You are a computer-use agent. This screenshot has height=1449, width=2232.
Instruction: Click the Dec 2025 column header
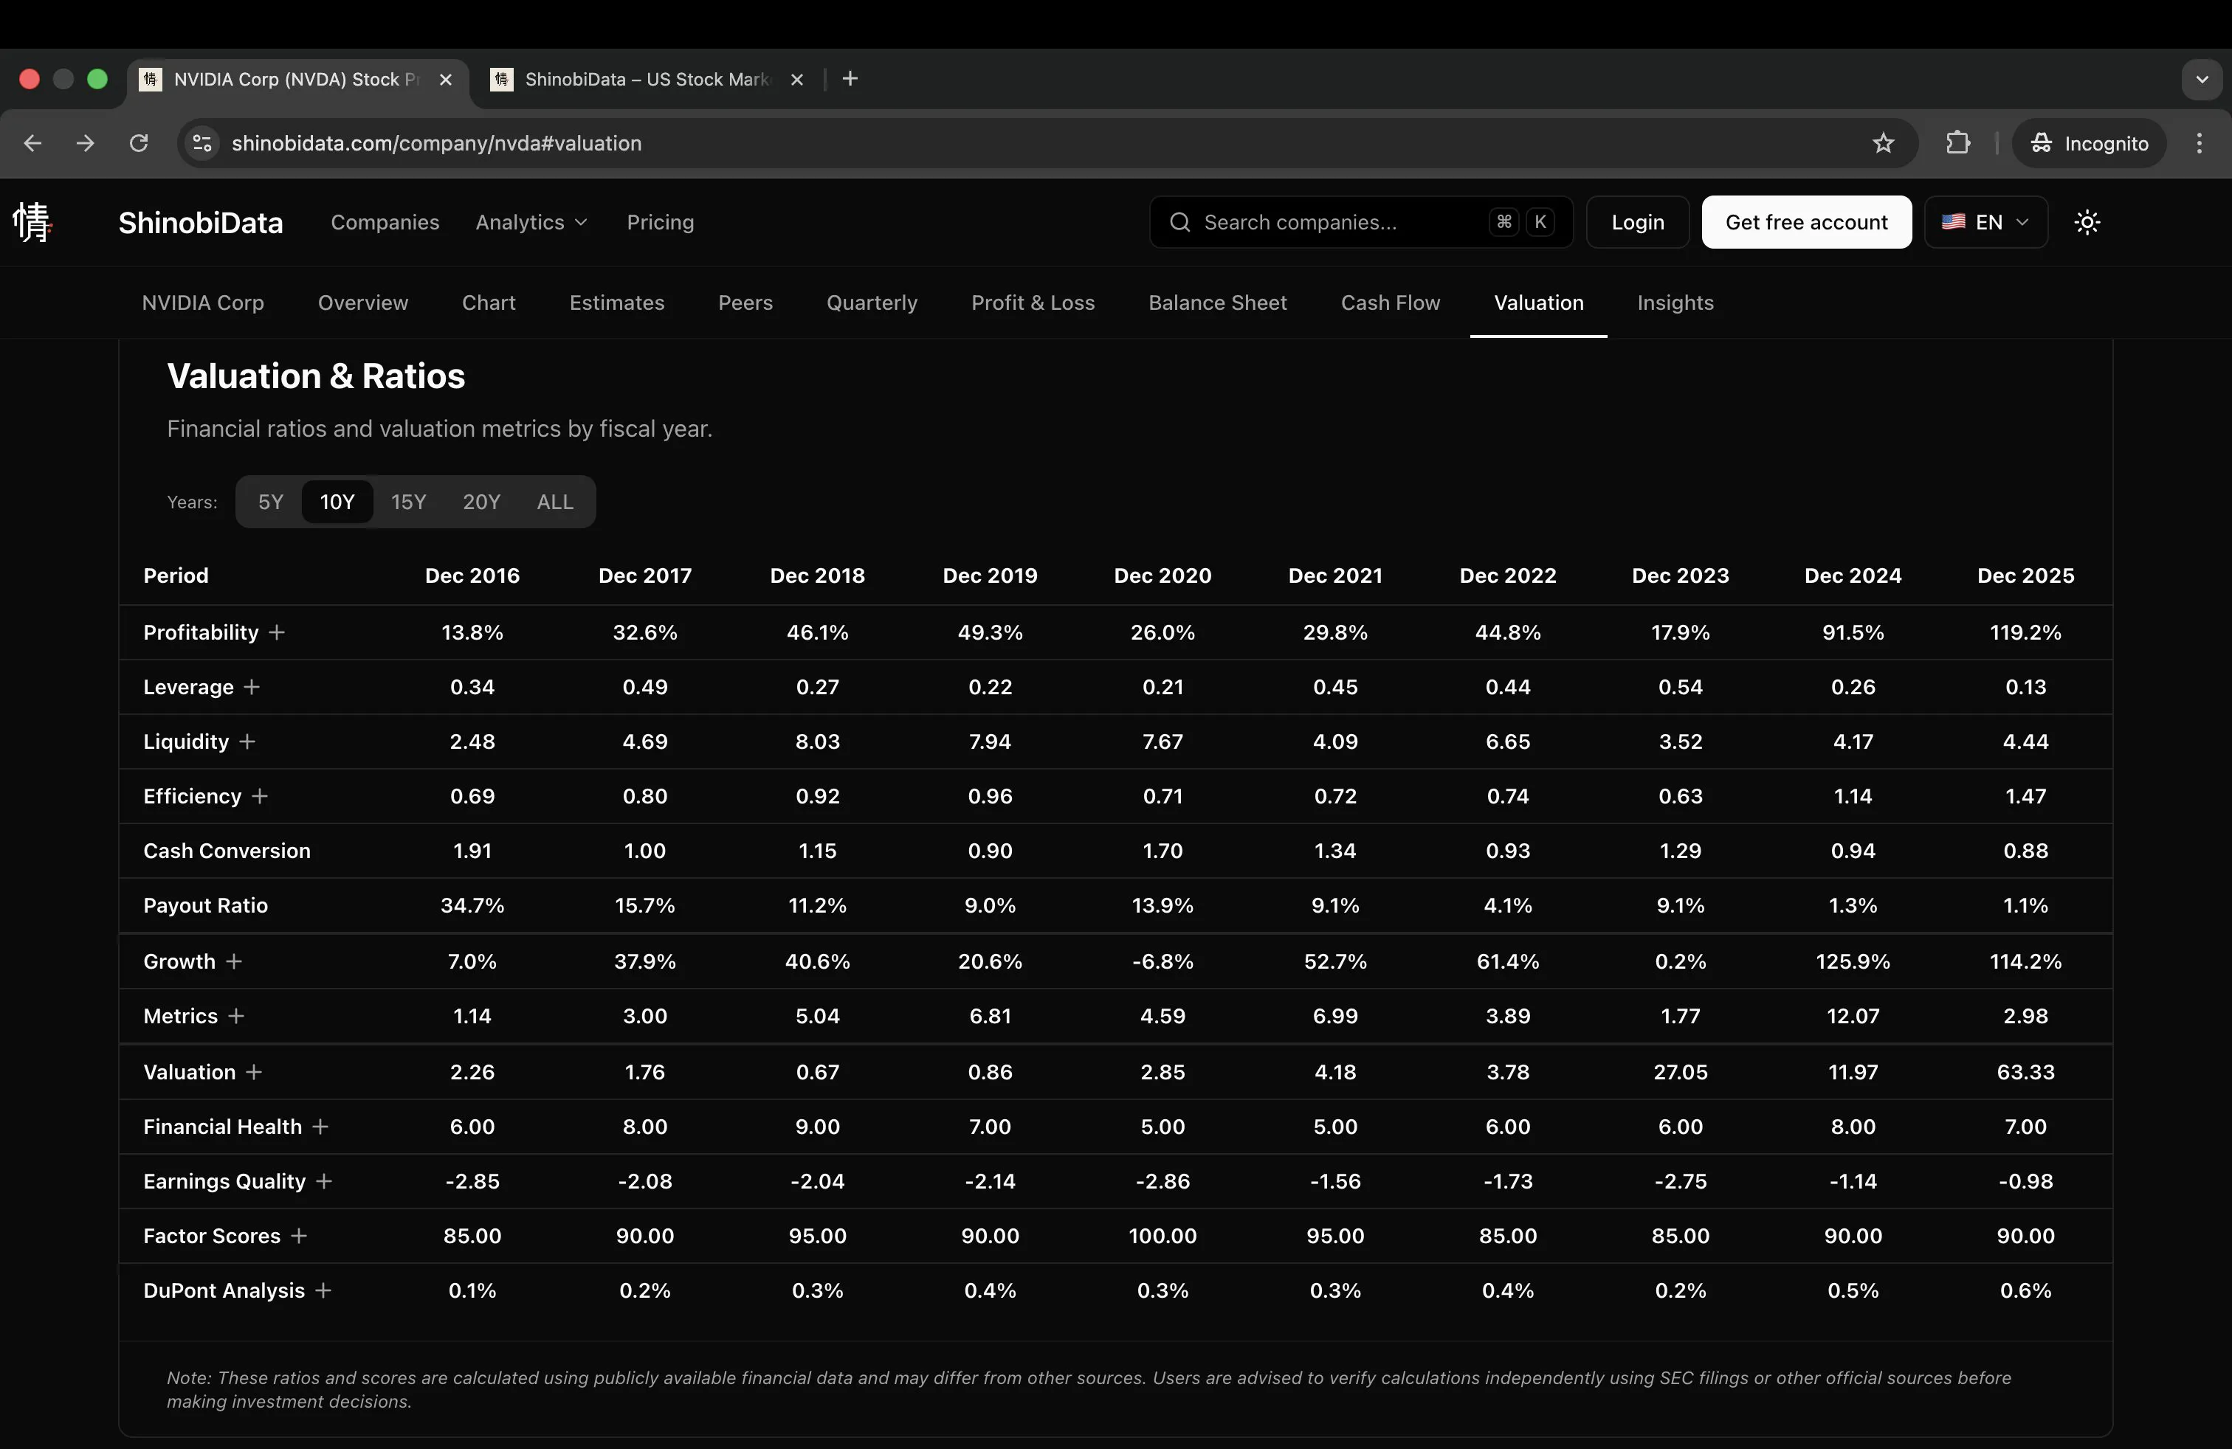(2025, 575)
